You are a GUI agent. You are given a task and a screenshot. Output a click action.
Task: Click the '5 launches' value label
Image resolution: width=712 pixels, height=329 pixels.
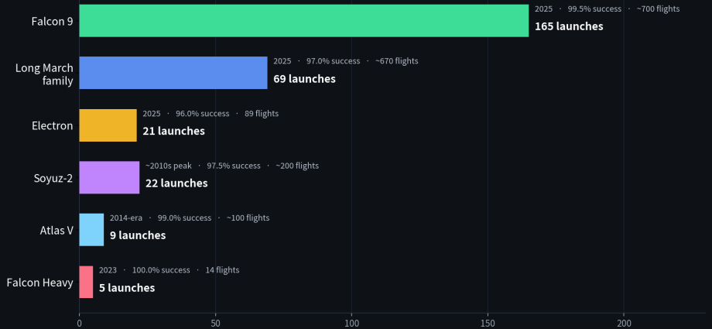point(127,288)
